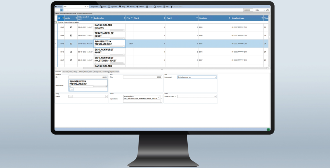Toggle Aktiv checkbox for row 8043
The height and width of the screenshot is (168, 330).
click(x=71, y=27)
